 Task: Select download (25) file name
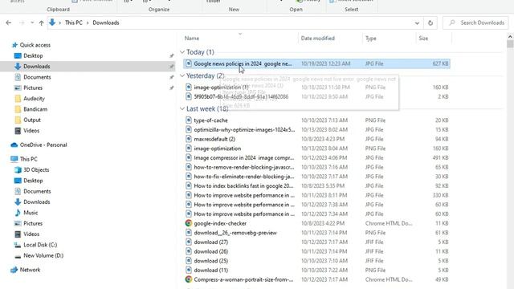point(210,261)
